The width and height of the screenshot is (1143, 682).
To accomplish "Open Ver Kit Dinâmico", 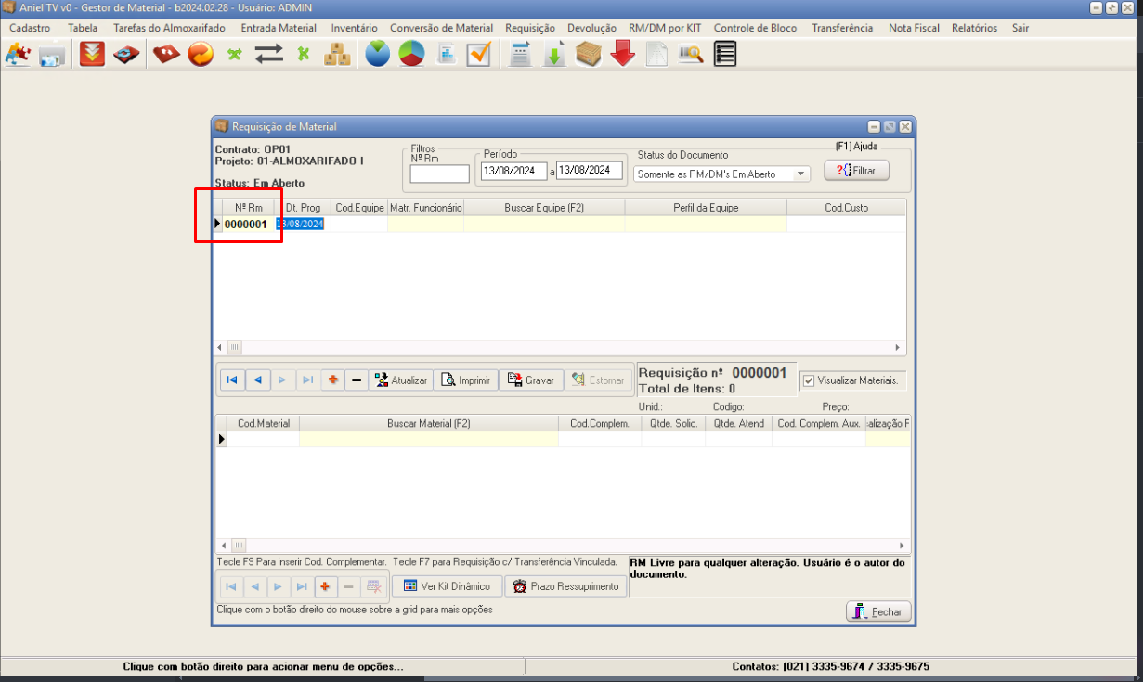I will [x=447, y=586].
